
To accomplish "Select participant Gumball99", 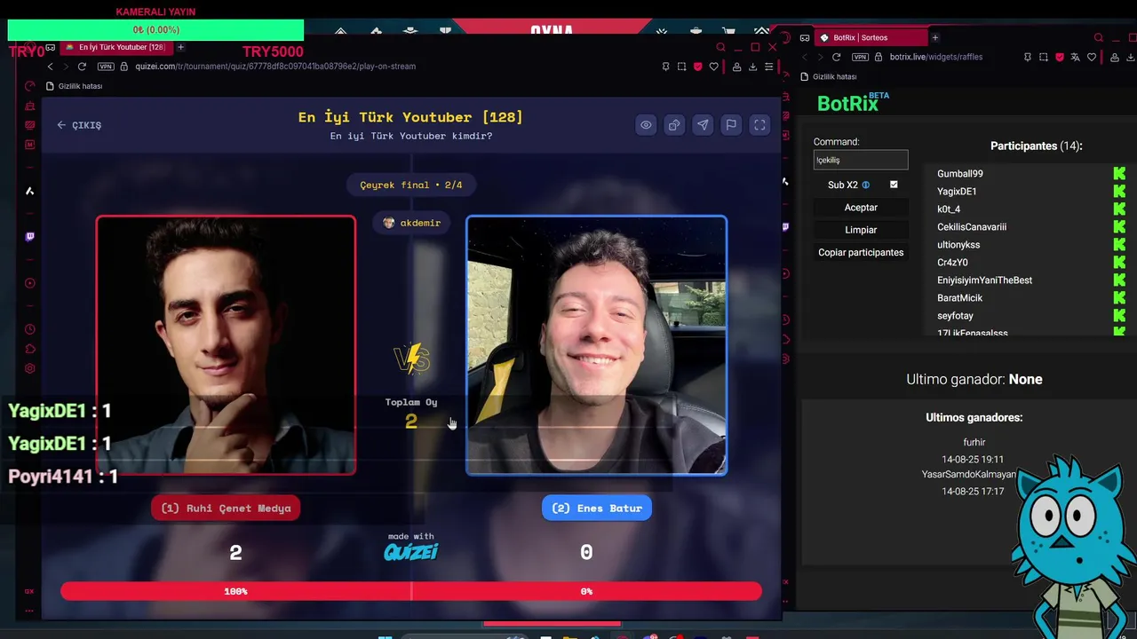I will click(960, 174).
